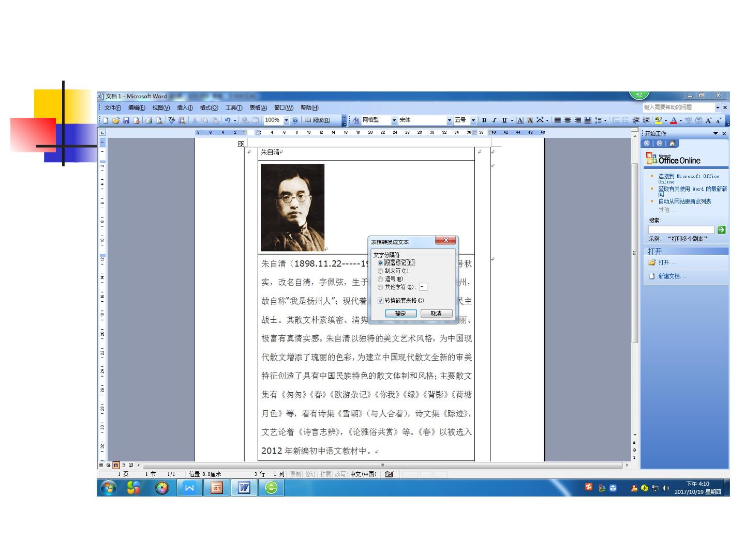Cancel dialog with 取消 button
The height and width of the screenshot is (558, 745).
point(436,314)
